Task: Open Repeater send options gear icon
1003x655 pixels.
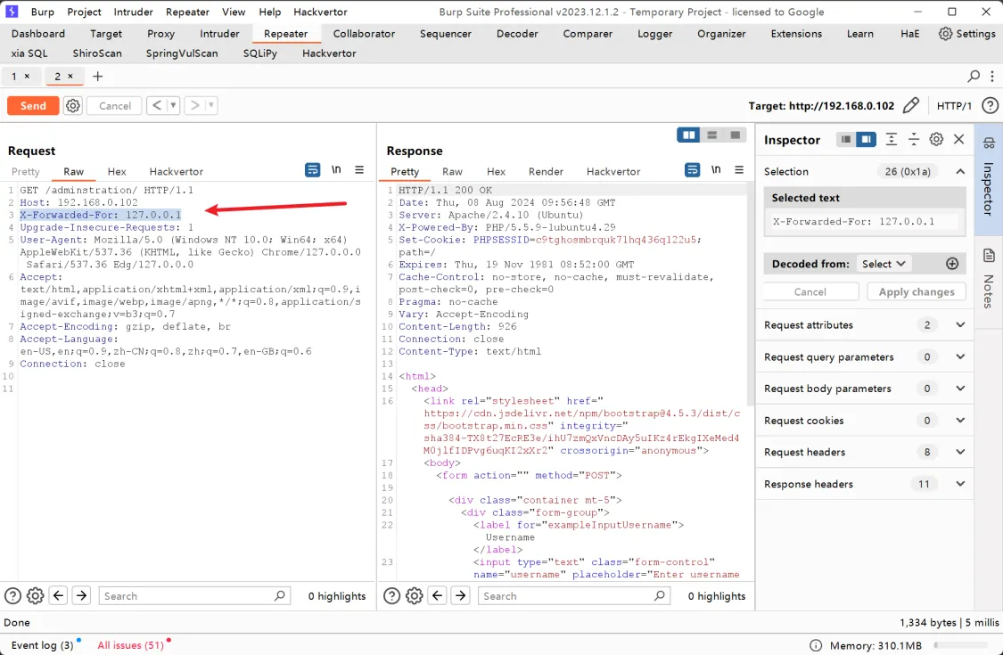Action: 73,106
